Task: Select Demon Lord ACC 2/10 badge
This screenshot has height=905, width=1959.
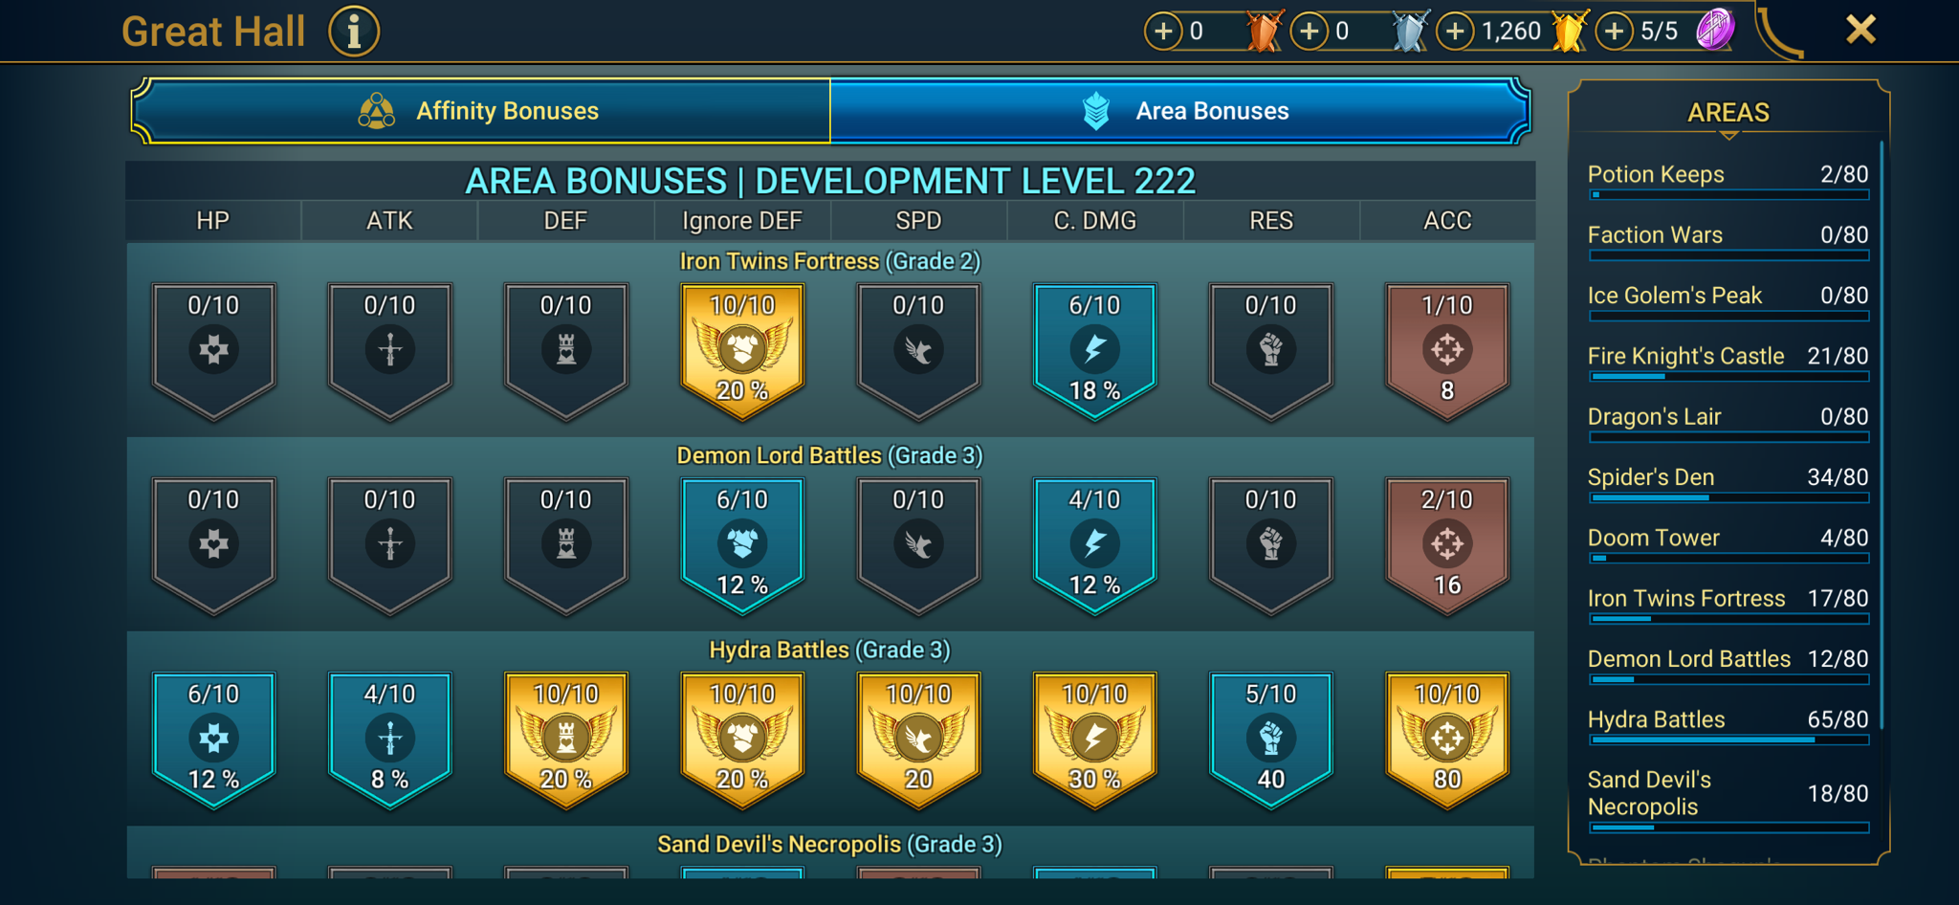Action: coord(1447,545)
